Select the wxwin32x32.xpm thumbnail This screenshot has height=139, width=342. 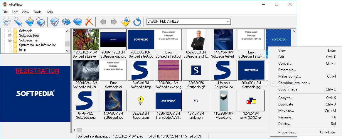251,101
